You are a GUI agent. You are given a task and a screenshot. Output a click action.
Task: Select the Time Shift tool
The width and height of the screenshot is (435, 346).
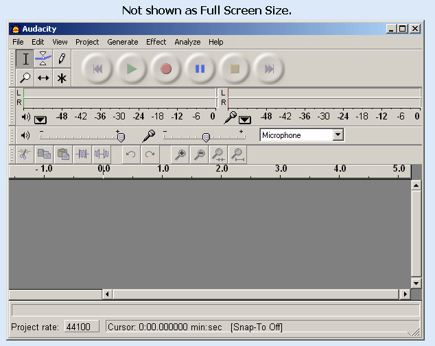coord(43,78)
